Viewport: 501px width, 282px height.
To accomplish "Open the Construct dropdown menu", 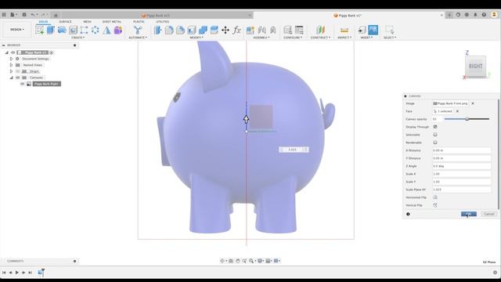I will click(320, 38).
